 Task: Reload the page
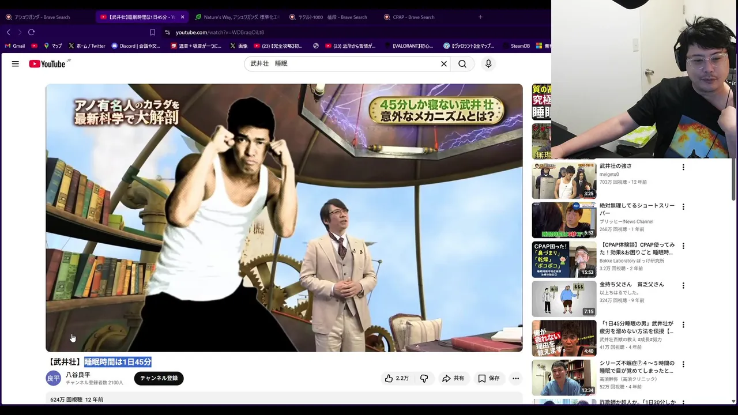tap(31, 32)
